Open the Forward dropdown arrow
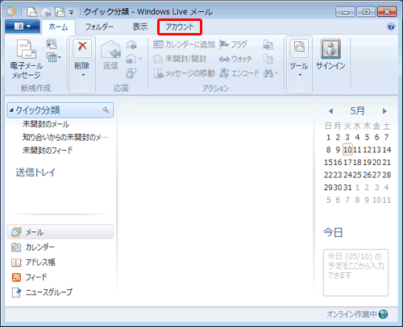Image resolution: width=403 pixels, height=327 pixels. coord(140,59)
